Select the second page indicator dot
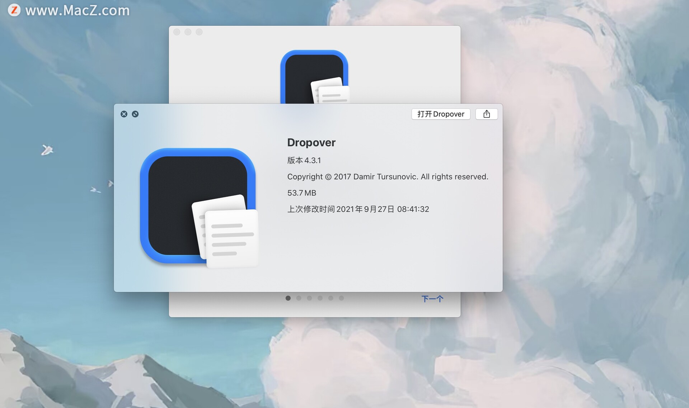This screenshot has width=689, height=408. tap(299, 298)
